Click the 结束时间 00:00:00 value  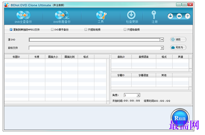(162, 101)
